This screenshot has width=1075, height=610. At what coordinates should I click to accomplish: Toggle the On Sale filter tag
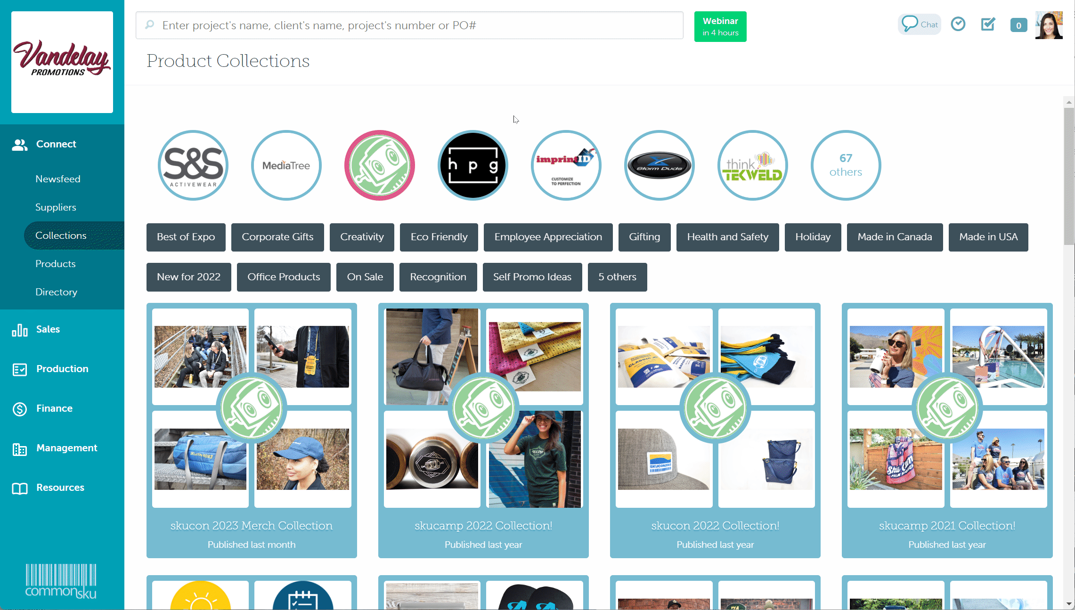[x=365, y=277]
